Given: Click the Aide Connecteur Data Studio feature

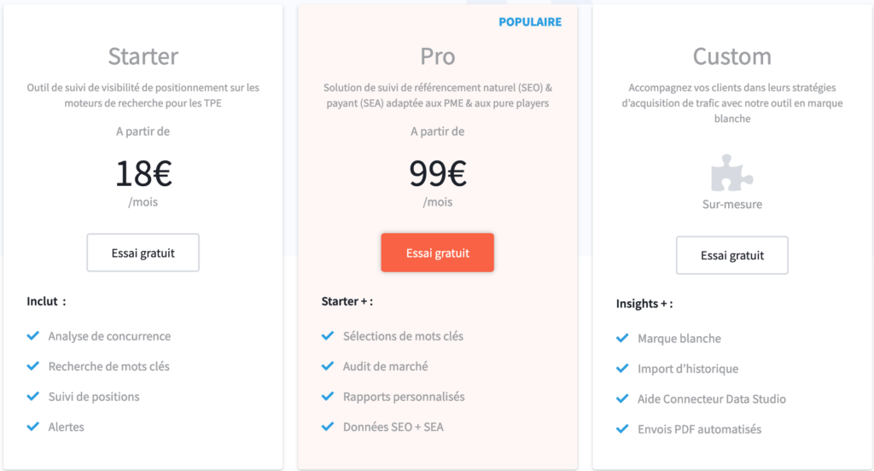Looking at the screenshot, I should 711,398.
